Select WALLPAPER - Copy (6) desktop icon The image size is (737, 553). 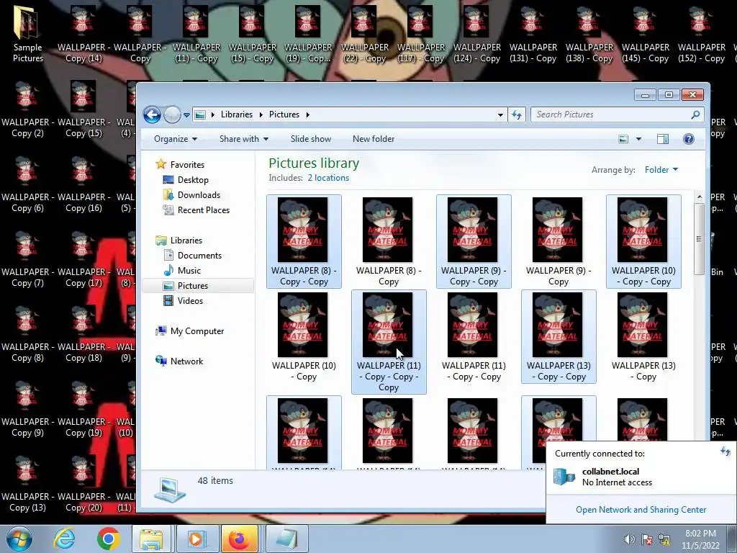click(x=27, y=185)
